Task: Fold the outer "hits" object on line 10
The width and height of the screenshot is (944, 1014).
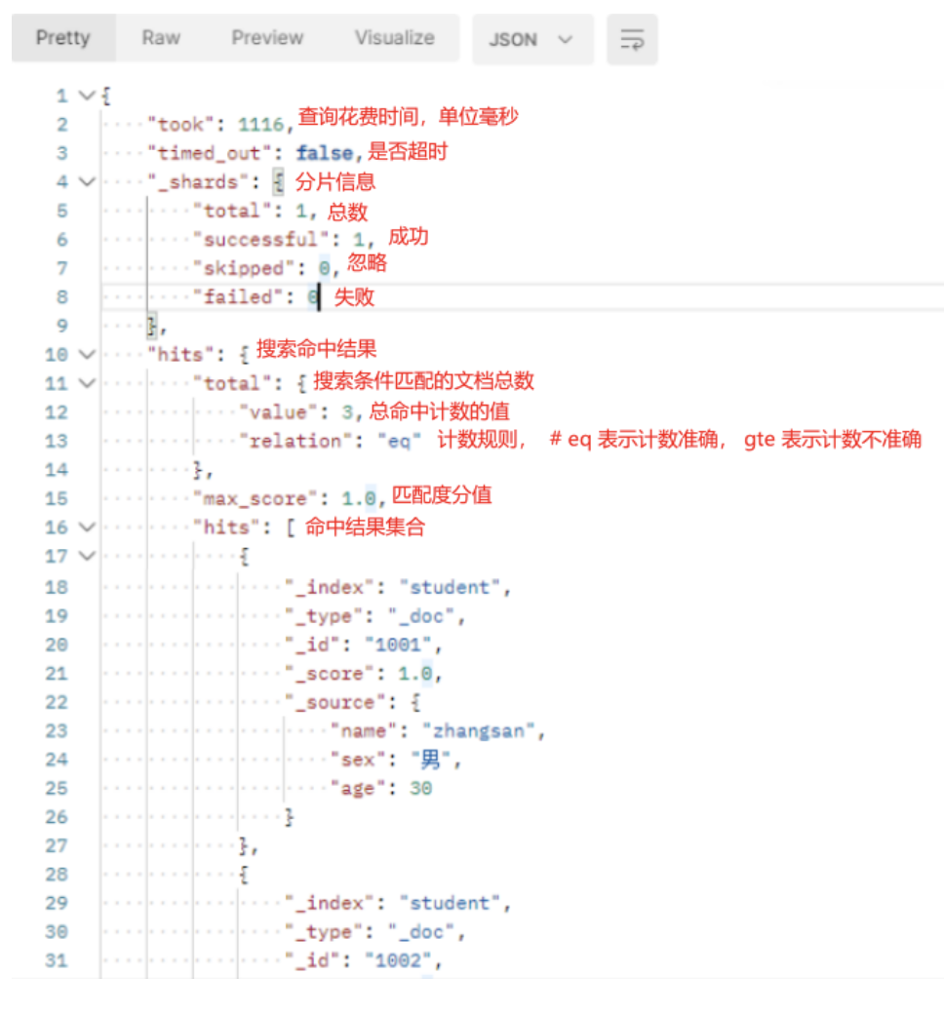Action: [87, 355]
